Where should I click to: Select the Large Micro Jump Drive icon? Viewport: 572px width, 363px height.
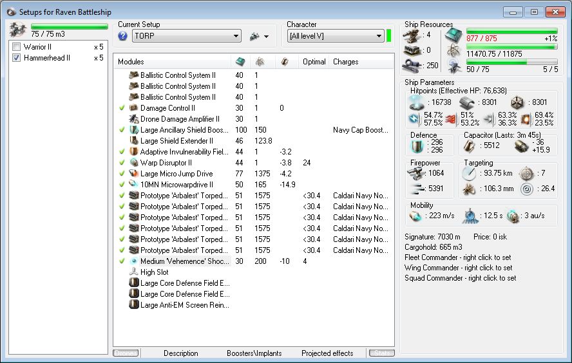click(134, 174)
